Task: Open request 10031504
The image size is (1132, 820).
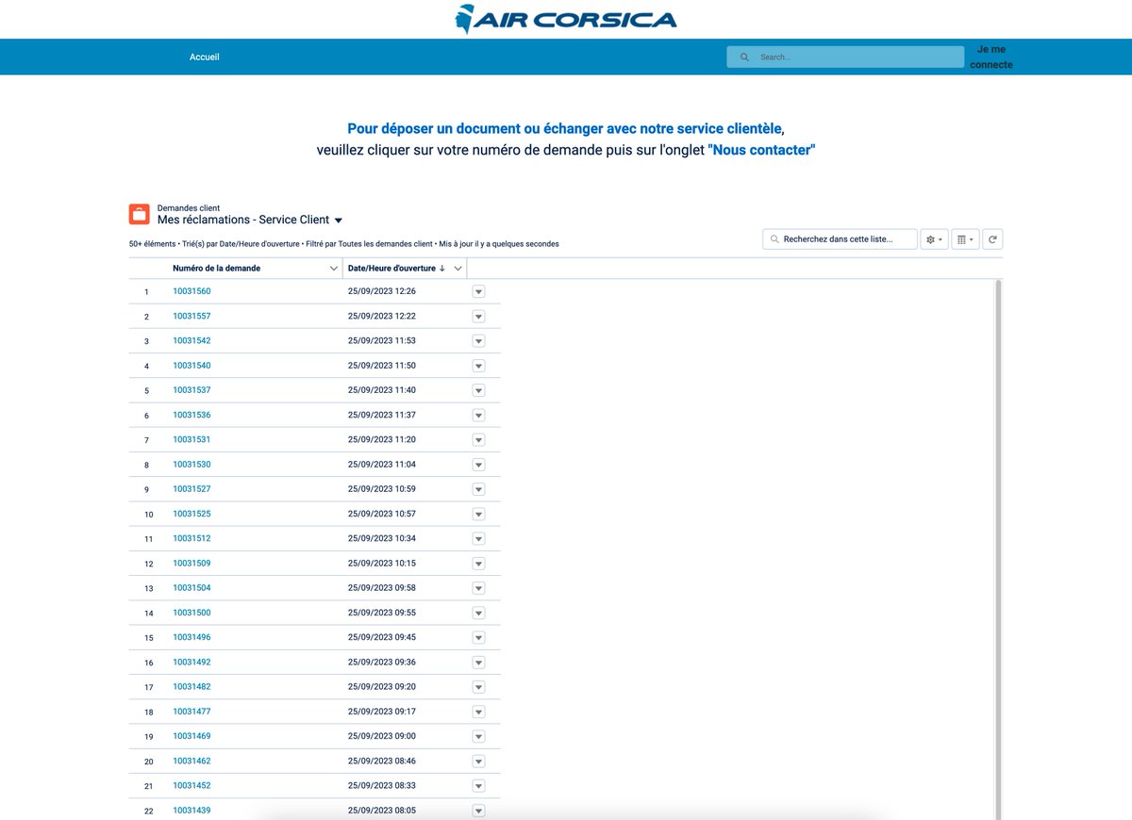Action: pyautogui.click(x=191, y=587)
